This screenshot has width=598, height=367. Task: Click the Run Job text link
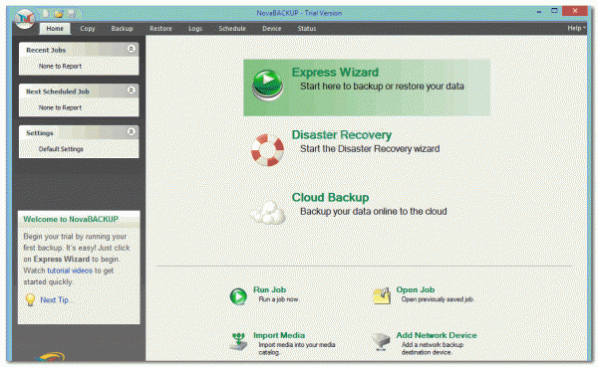(x=270, y=289)
